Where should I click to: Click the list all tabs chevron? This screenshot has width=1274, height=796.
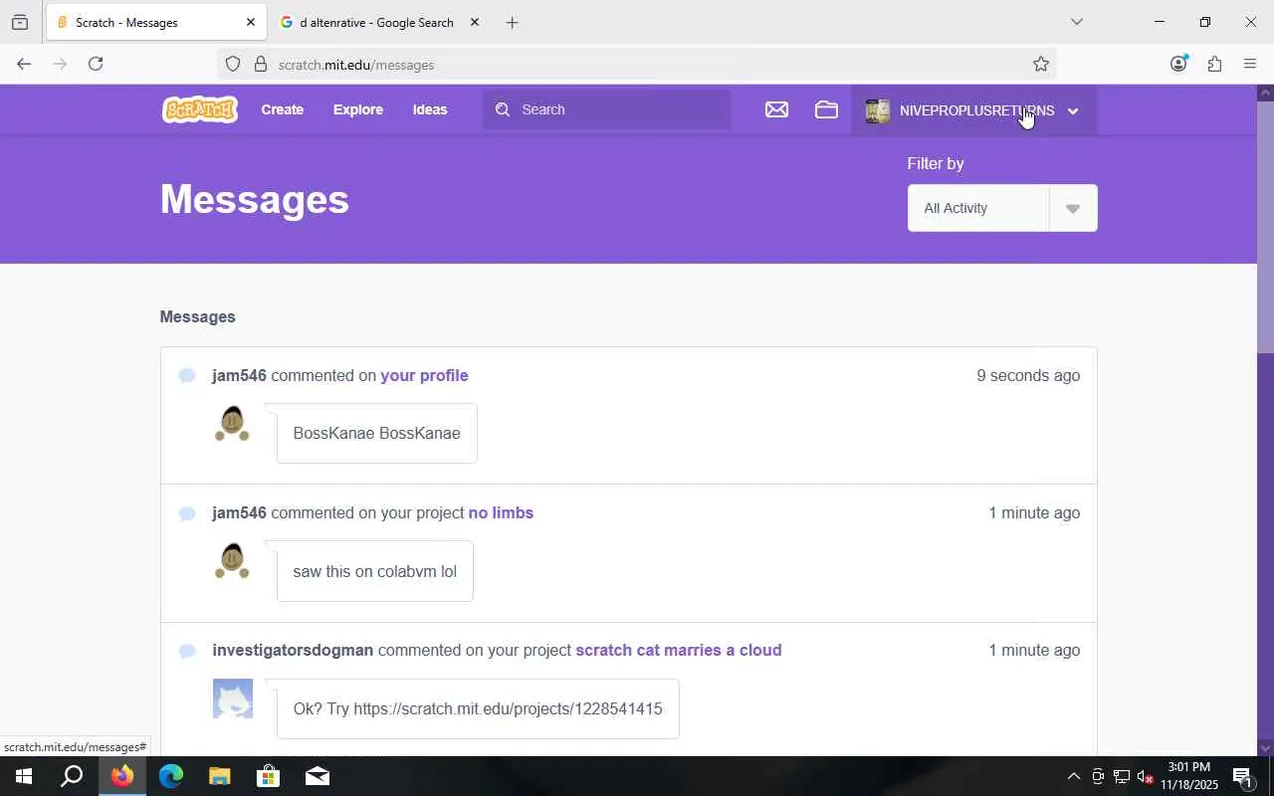pos(1076,22)
